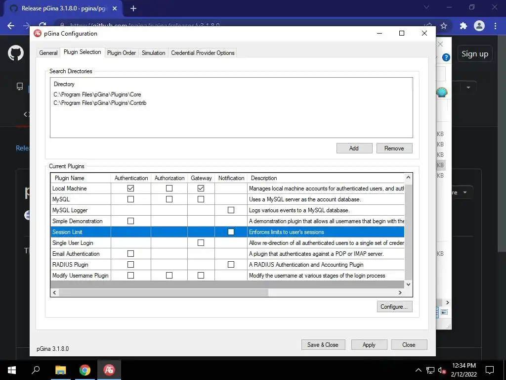
Task: Select the MySQL Logger plugin row
Action: point(227,210)
